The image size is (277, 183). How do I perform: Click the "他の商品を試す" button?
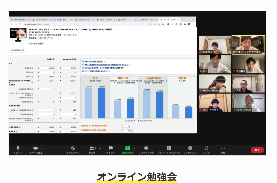(18, 50)
